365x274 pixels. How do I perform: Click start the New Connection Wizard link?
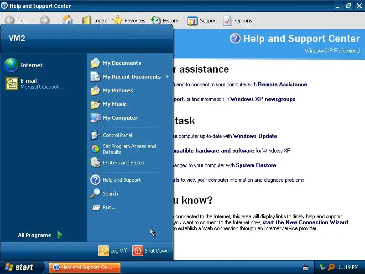pos(305,222)
